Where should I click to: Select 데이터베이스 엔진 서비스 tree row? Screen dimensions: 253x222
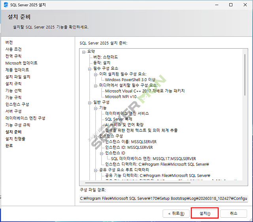coord(127,114)
